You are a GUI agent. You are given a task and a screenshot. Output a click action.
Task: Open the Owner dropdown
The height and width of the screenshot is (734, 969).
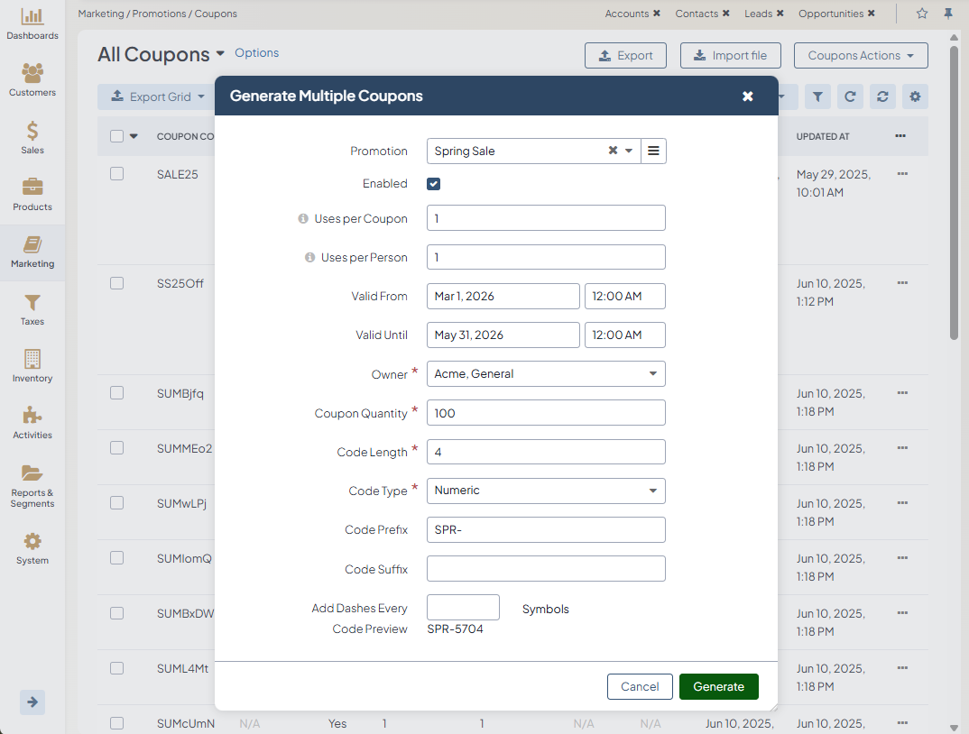pyautogui.click(x=546, y=373)
